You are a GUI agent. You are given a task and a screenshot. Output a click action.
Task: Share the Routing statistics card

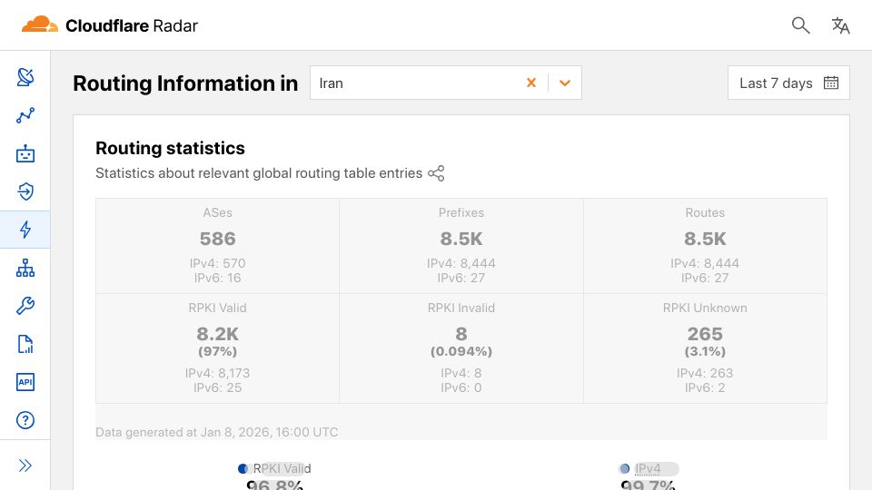pos(436,173)
